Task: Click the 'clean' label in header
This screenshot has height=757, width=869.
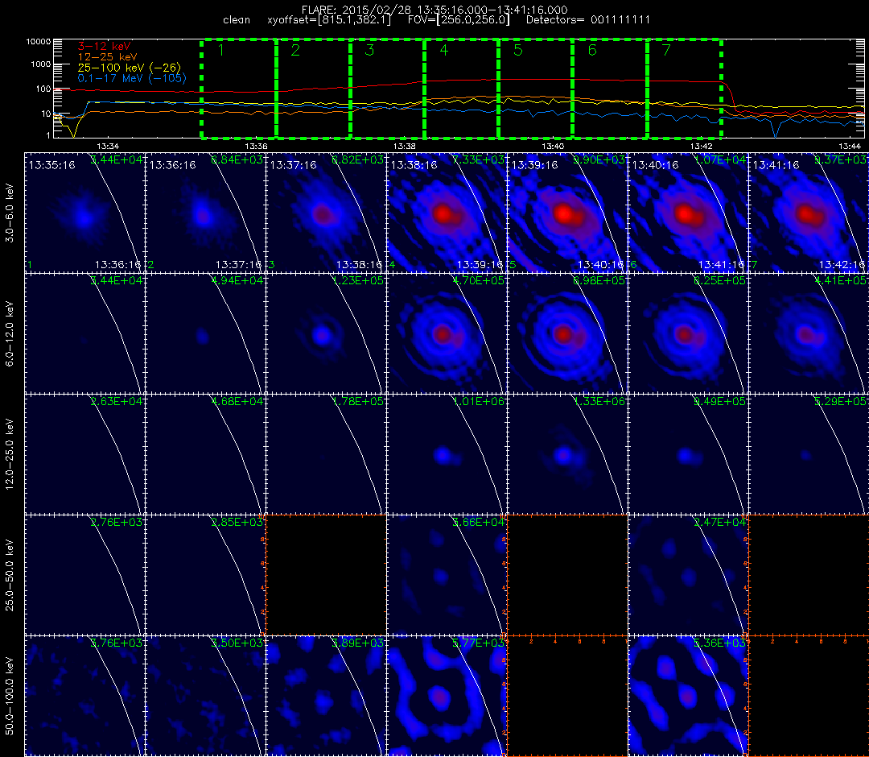Action: tap(237, 20)
